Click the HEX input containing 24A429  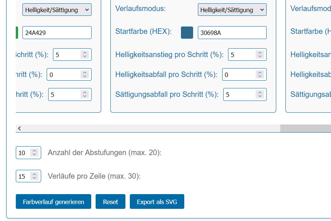(57, 32)
